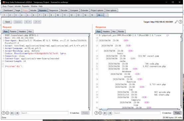
Task: Switch to the Sequencer tab
Action: coord(54,10)
